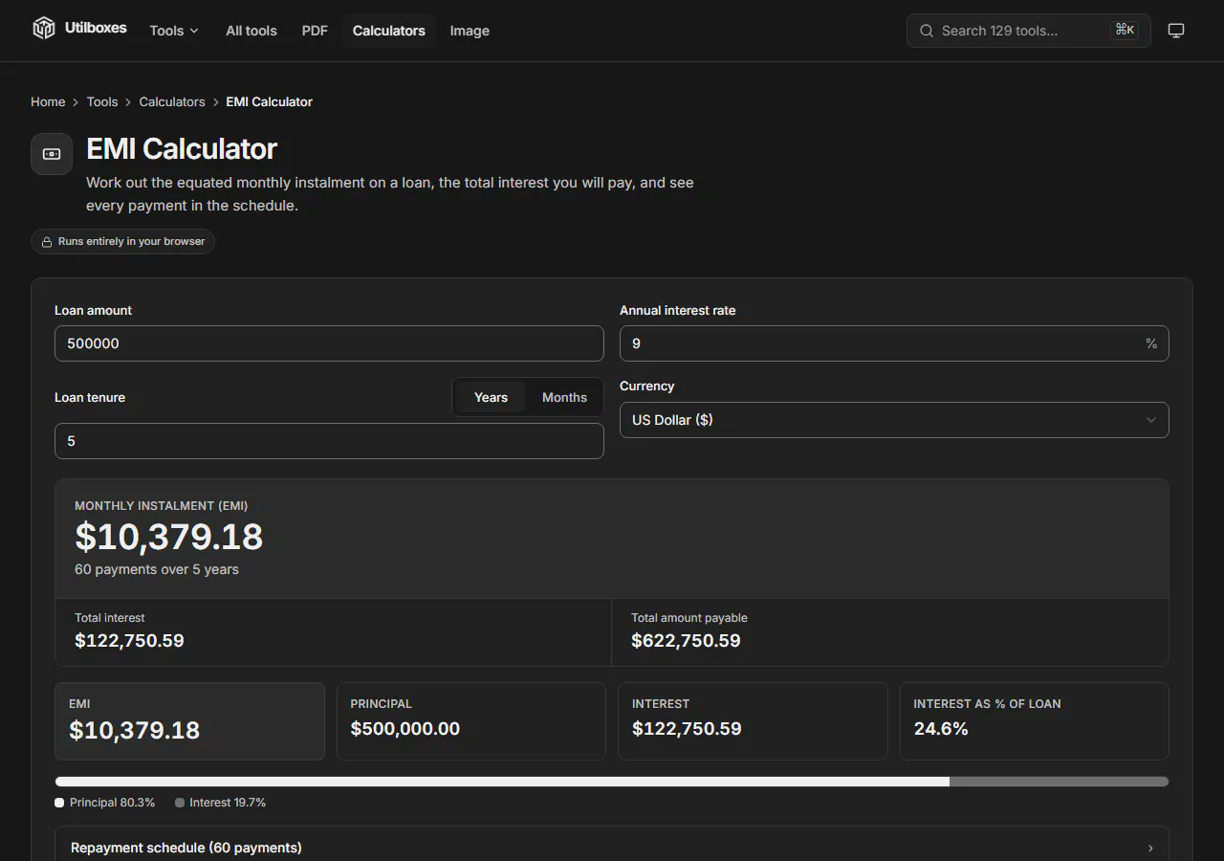Select the EMI stat card
1224x861 pixels.
[189, 721]
